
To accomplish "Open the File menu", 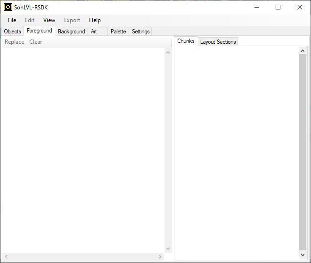I will [12, 20].
